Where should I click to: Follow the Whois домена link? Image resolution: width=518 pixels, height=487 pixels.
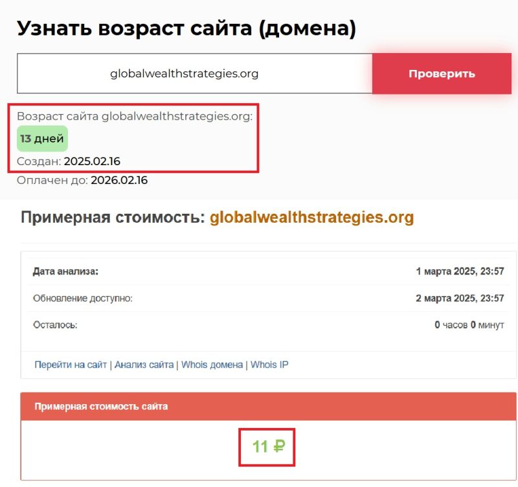pyautogui.click(x=212, y=365)
